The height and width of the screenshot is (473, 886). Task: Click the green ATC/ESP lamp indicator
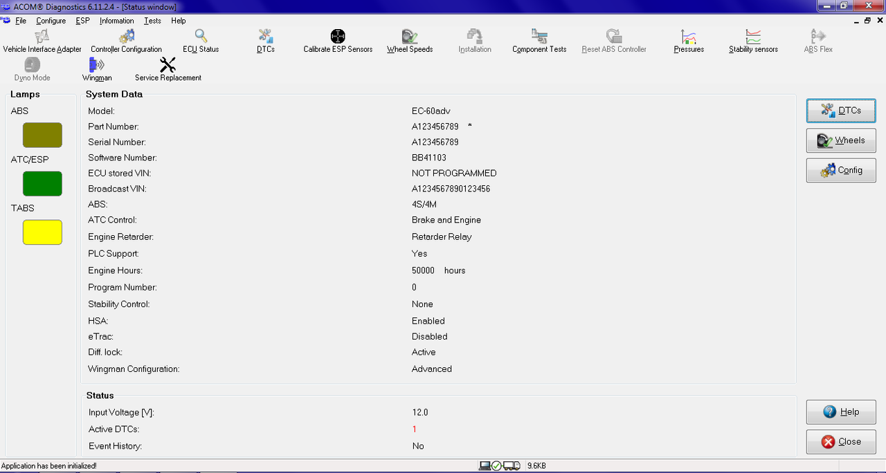pyautogui.click(x=42, y=184)
